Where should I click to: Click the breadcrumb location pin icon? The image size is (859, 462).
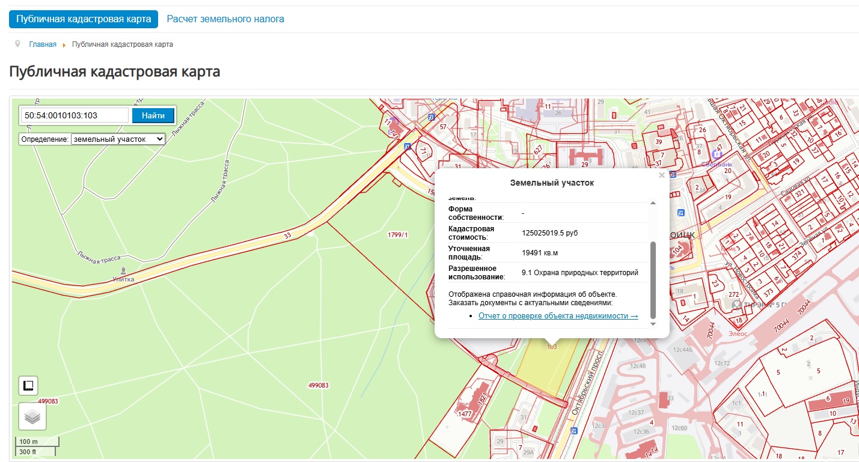coord(17,44)
